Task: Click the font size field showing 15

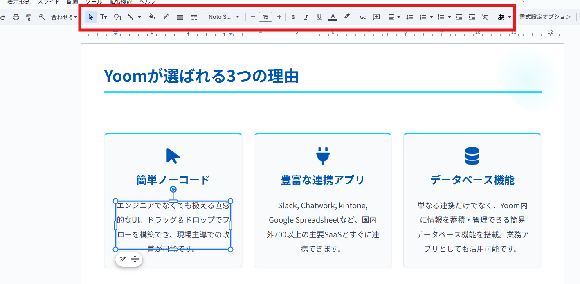Action: click(x=265, y=17)
